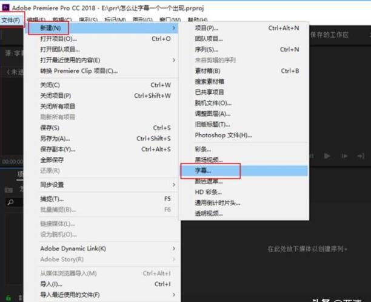Select 保存副本(Y)... entry
This screenshot has width=371, height=302.
102,149
